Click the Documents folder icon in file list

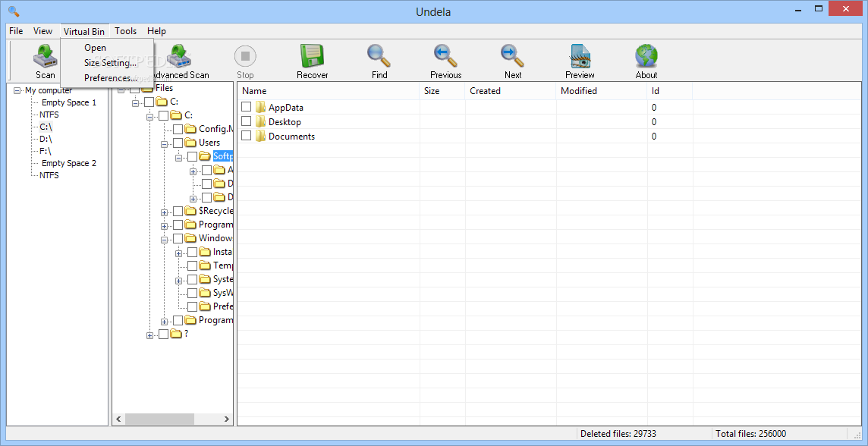pos(261,136)
